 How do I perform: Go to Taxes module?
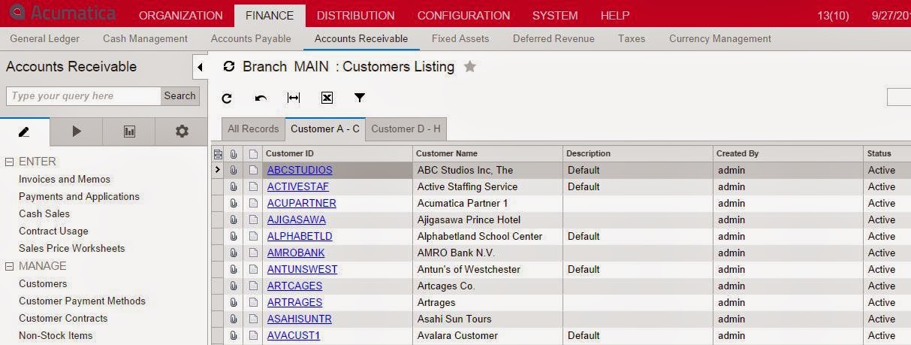(x=632, y=38)
